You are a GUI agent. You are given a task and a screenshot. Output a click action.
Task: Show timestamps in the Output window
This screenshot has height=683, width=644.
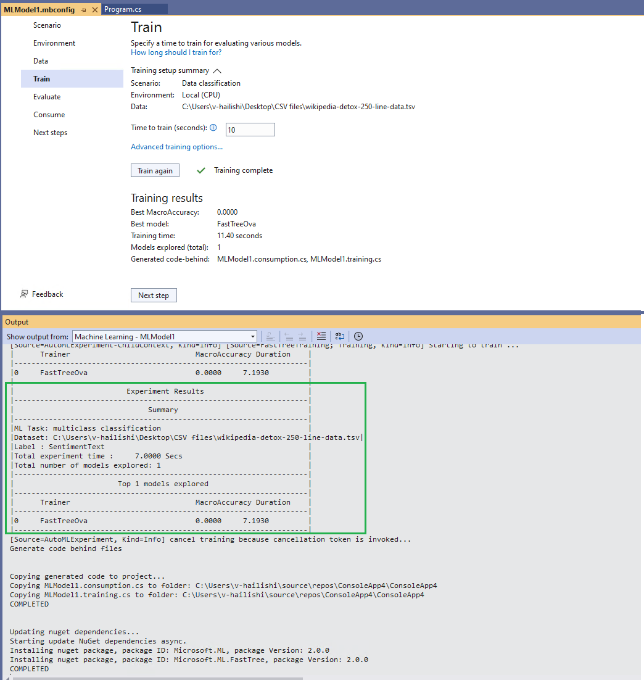(x=358, y=336)
